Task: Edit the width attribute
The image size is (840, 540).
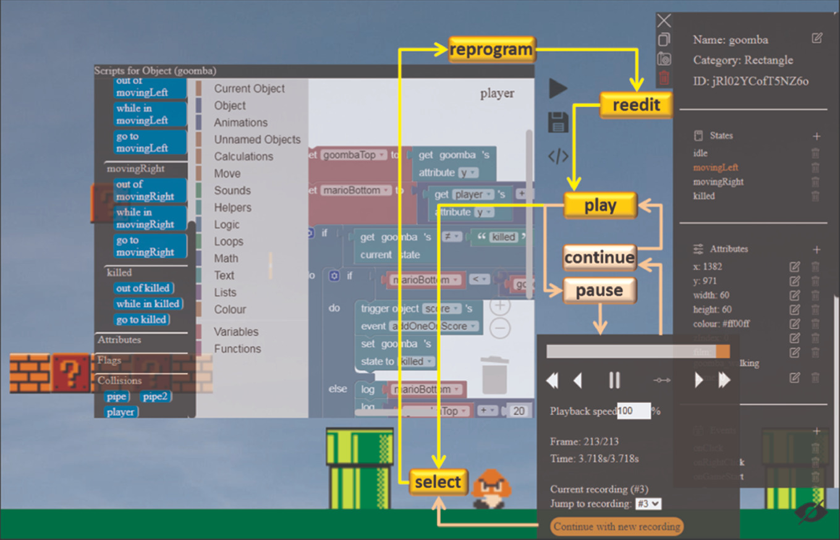Action: (795, 295)
